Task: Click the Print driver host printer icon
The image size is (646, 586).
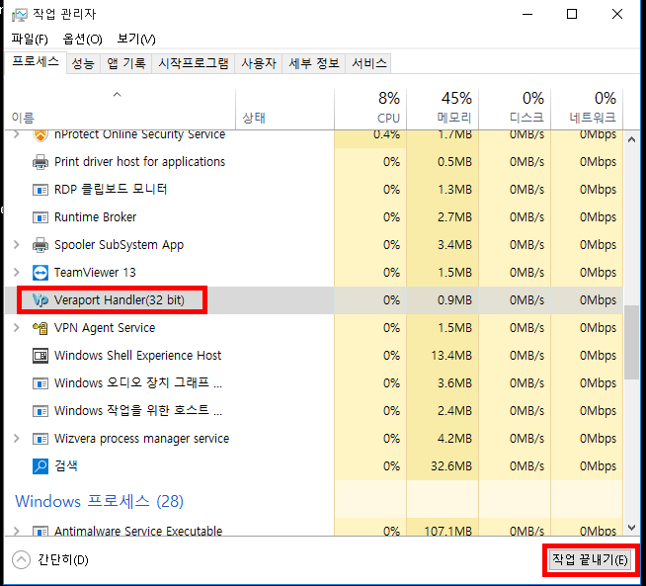Action: coord(40,162)
